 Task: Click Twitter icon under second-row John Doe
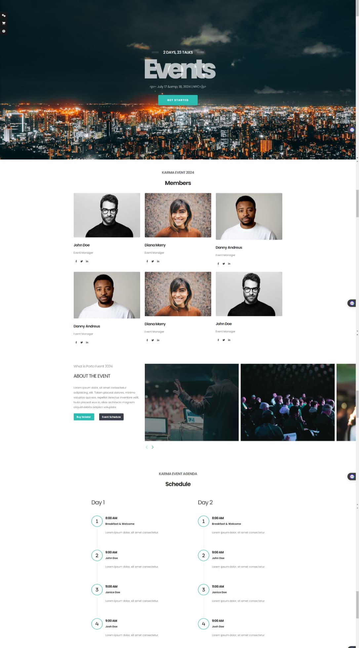click(224, 340)
